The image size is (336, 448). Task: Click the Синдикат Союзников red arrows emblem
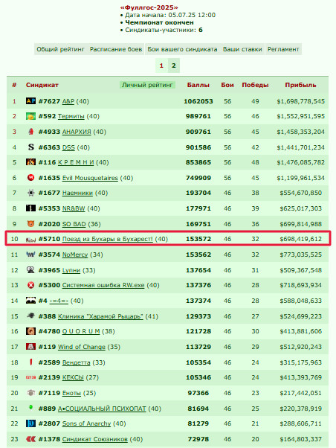[x=30, y=438]
